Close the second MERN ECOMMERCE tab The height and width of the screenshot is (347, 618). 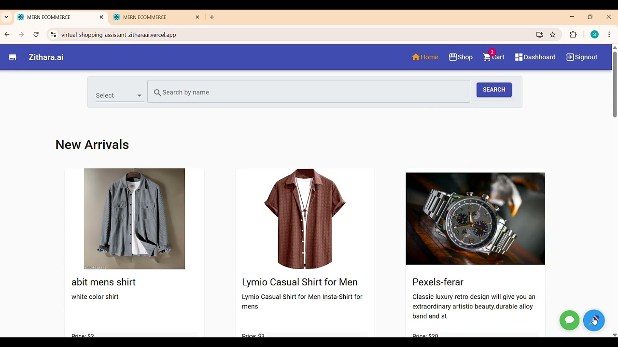click(197, 17)
